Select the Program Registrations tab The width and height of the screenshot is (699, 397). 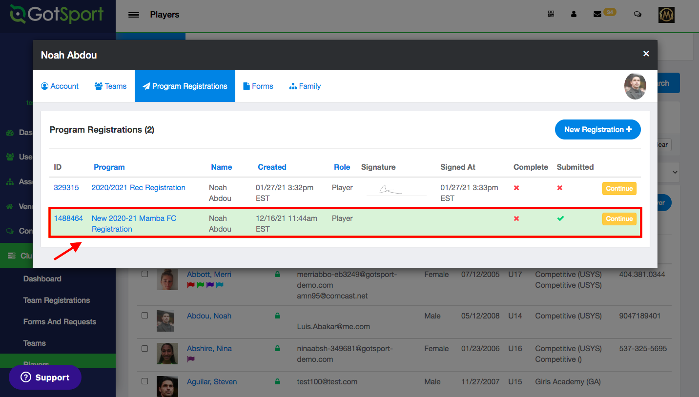pyautogui.click(x=185, y=86)
